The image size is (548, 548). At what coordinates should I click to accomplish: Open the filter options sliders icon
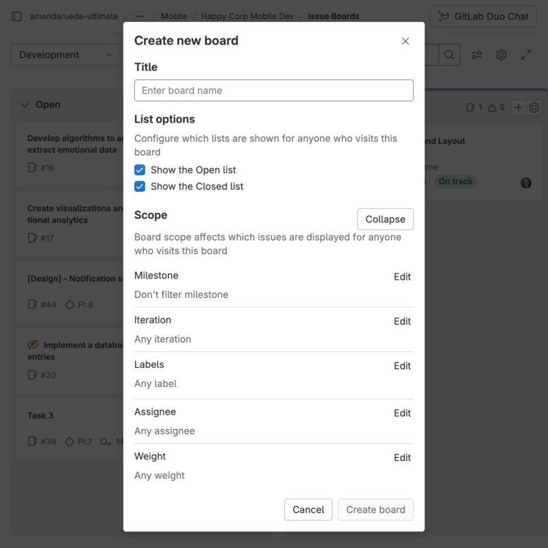pos(477,54)
